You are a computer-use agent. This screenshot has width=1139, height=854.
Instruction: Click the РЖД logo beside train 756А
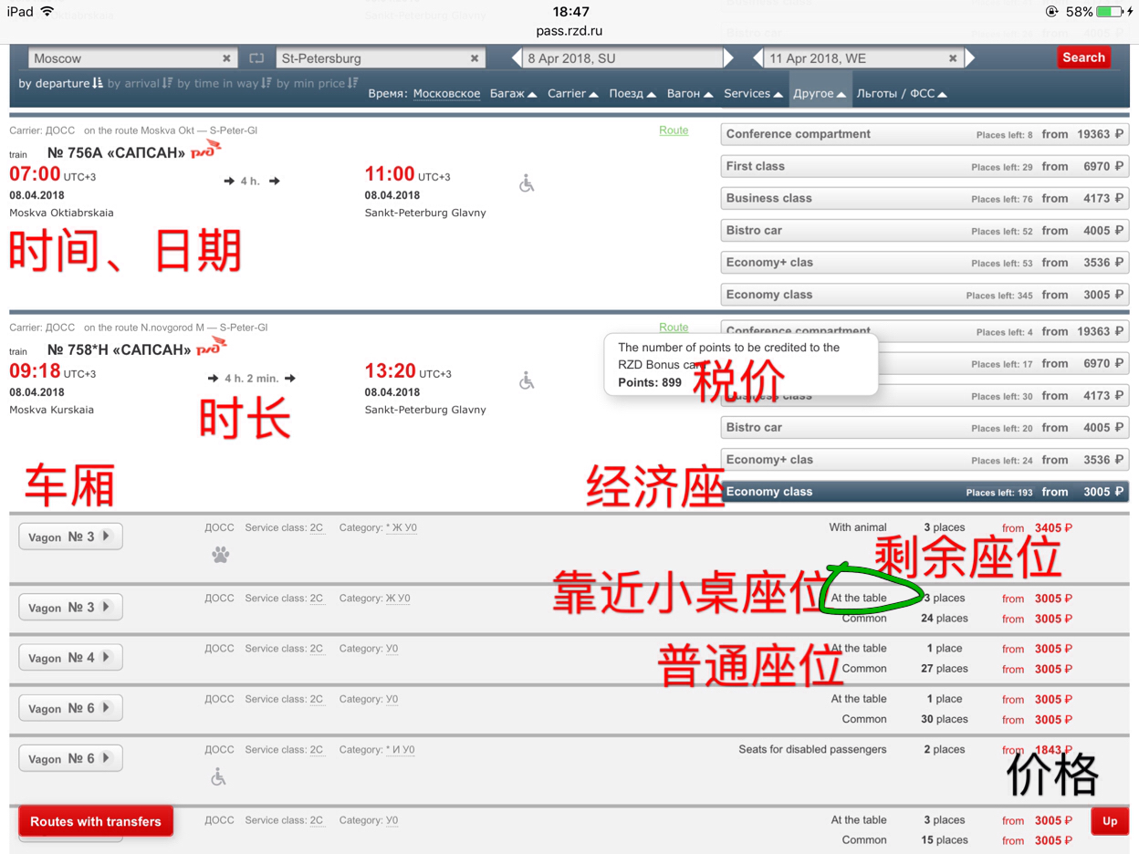208,149
